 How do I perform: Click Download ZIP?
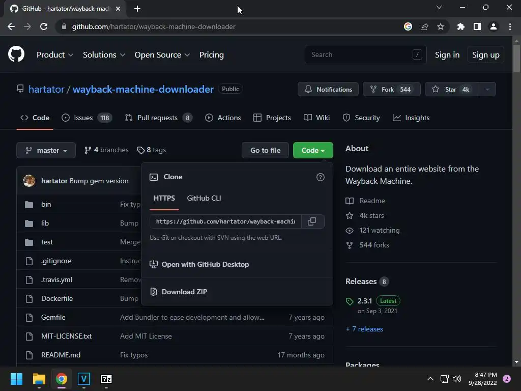(179, 292)
